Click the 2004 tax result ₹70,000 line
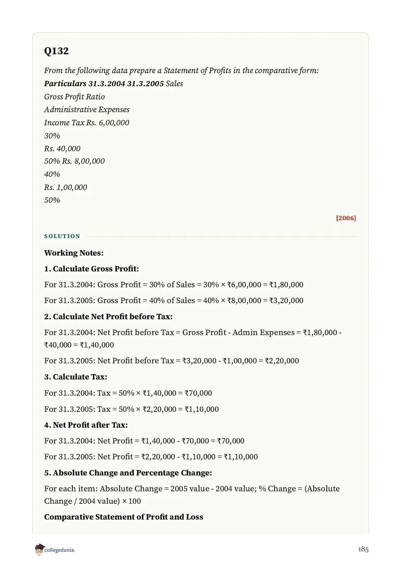The image size is (401, 567). (x=128, y=393)
